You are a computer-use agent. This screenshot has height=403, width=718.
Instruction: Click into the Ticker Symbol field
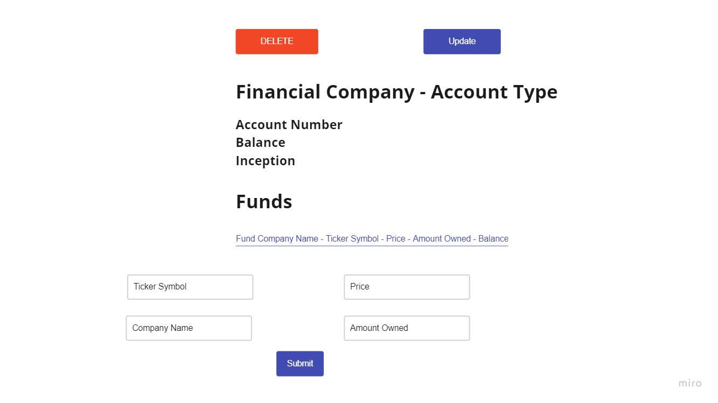(190, 287)
